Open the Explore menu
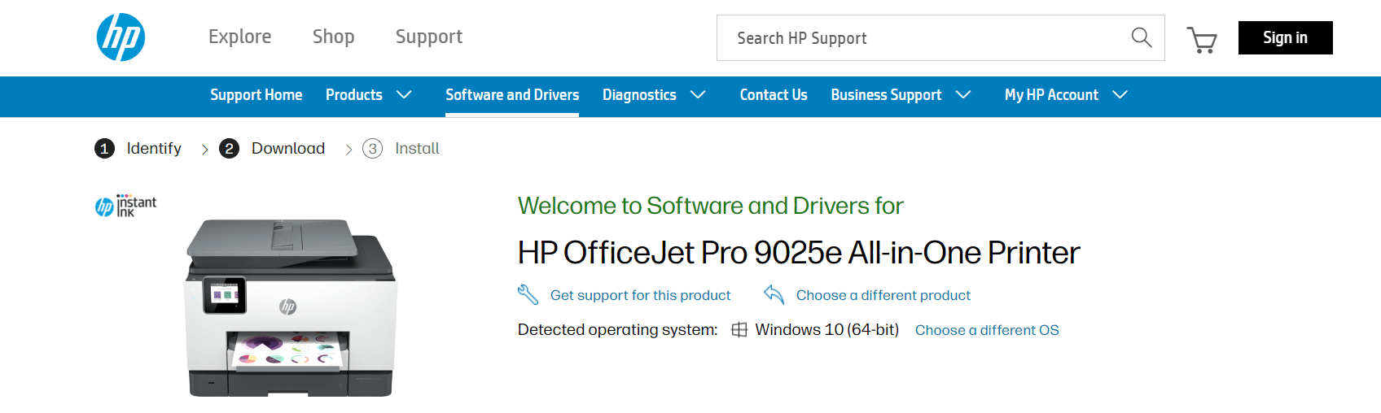Screen dimensions: 1381x413 click(240, 37)
